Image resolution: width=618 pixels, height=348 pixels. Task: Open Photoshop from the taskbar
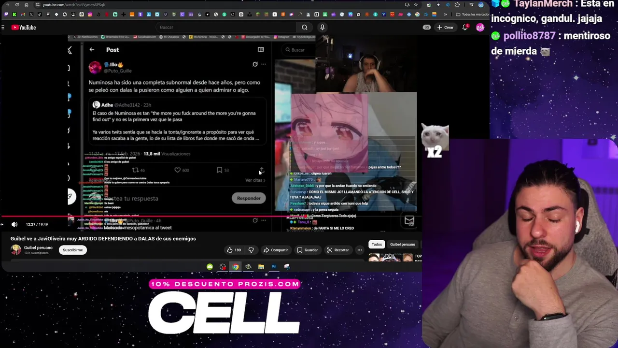click(x=274, y=267)
